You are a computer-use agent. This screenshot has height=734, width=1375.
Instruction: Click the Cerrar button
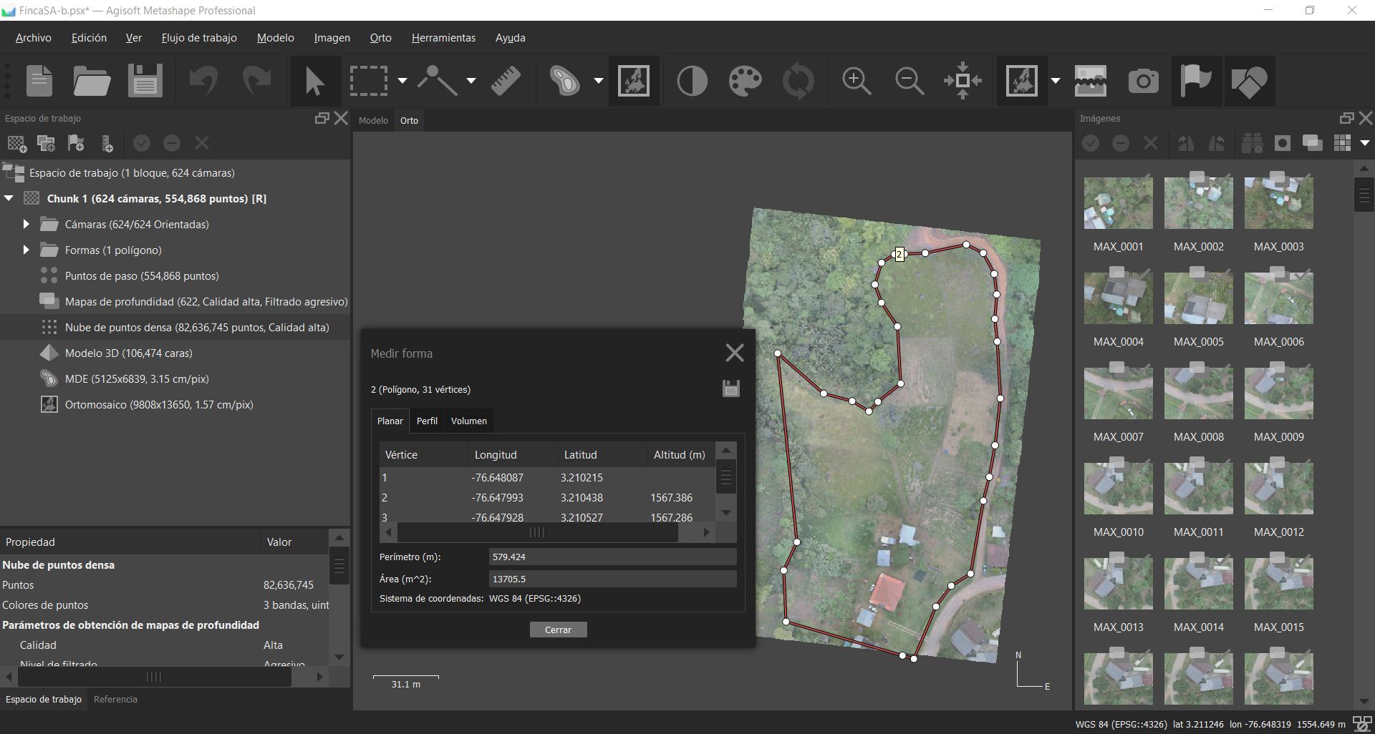[558, 630]
